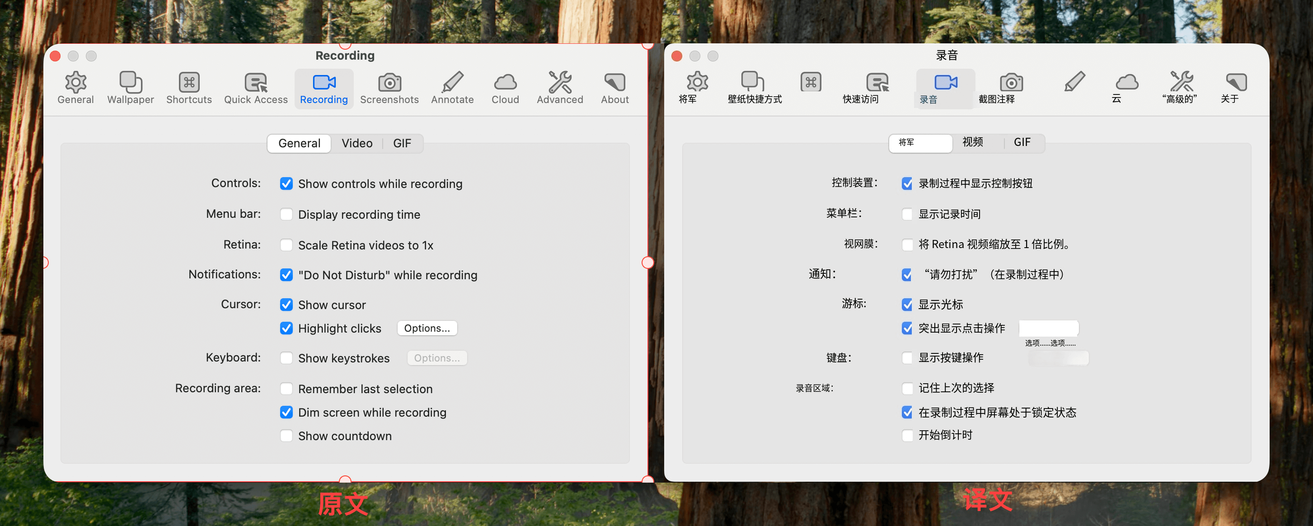Turn on Show countdown option
This screenshot has height=526, width=1313.
286,436
